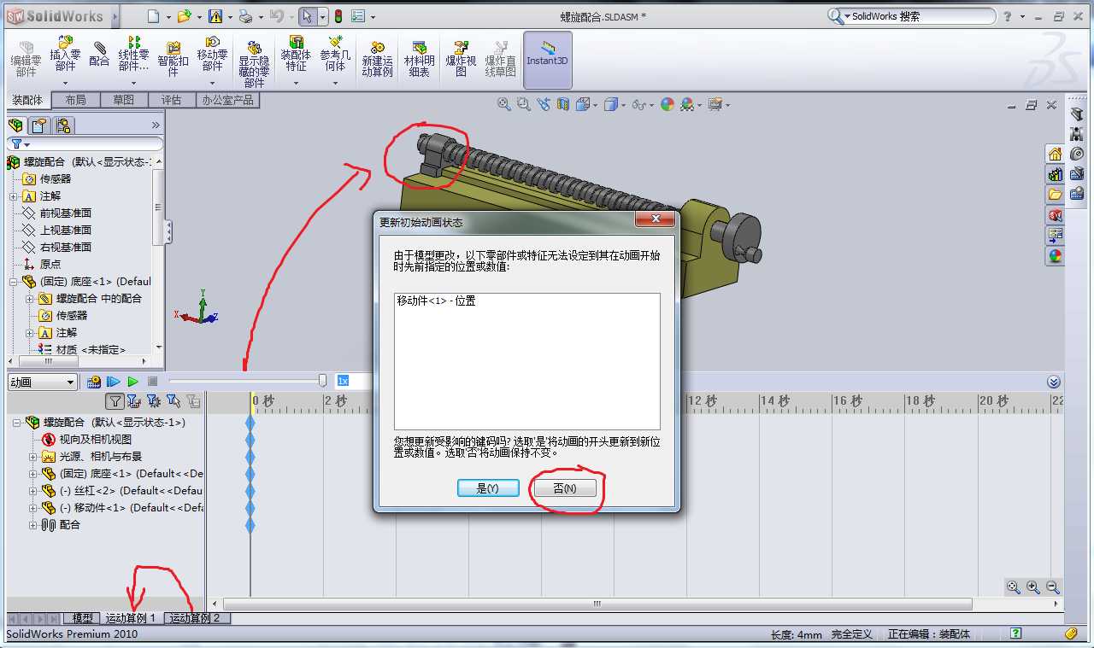The height and width of the screenshot is (648, 1094).
Task: Toggle the Filter Driving gear funnel
Action: pyautogui.click(x=153, y=400)
